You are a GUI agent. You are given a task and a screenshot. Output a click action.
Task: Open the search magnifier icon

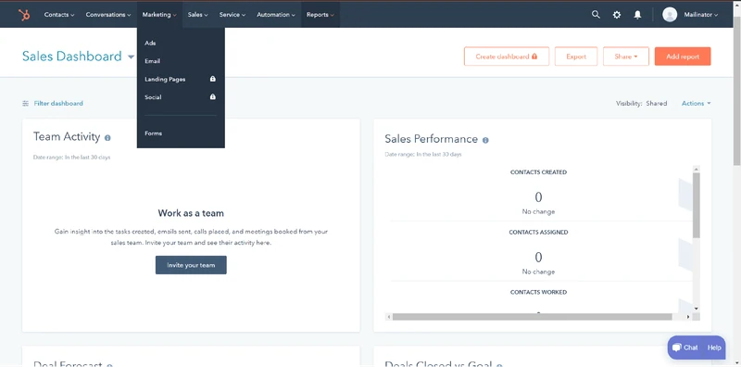point(596,15)
